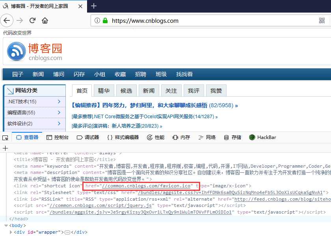
Task: Select the closing head tag line
Action: (x=19, y=219)
